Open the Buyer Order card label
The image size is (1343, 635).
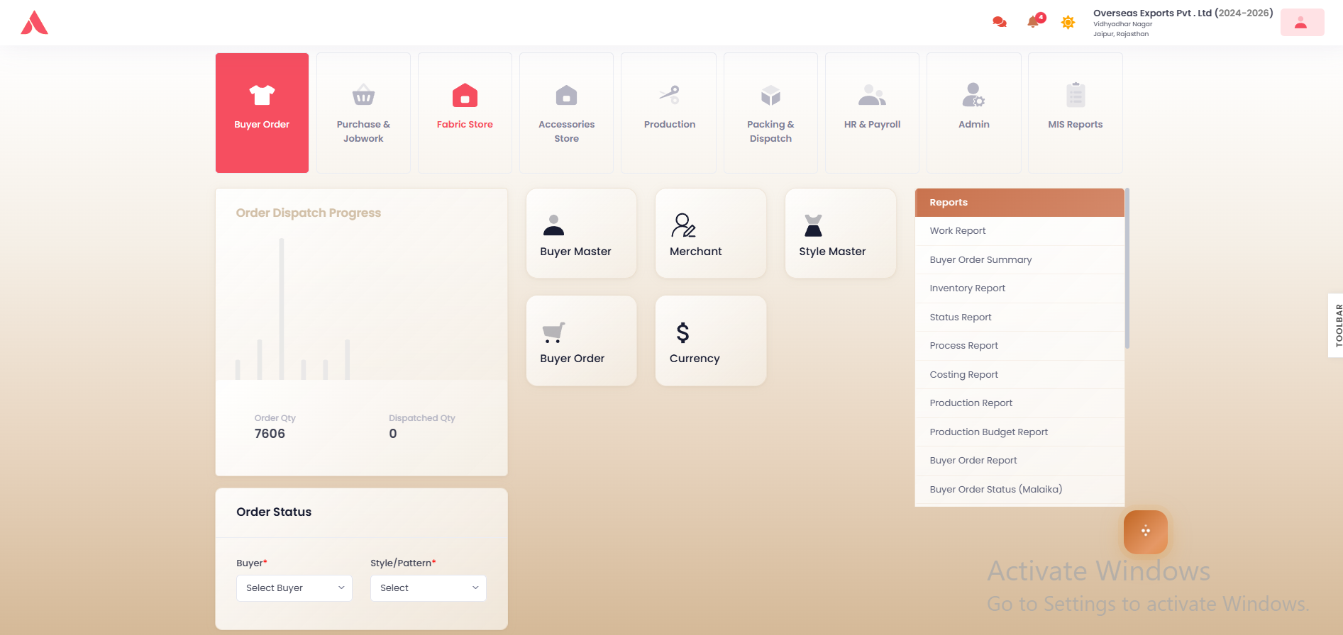[x=572, y=359]
